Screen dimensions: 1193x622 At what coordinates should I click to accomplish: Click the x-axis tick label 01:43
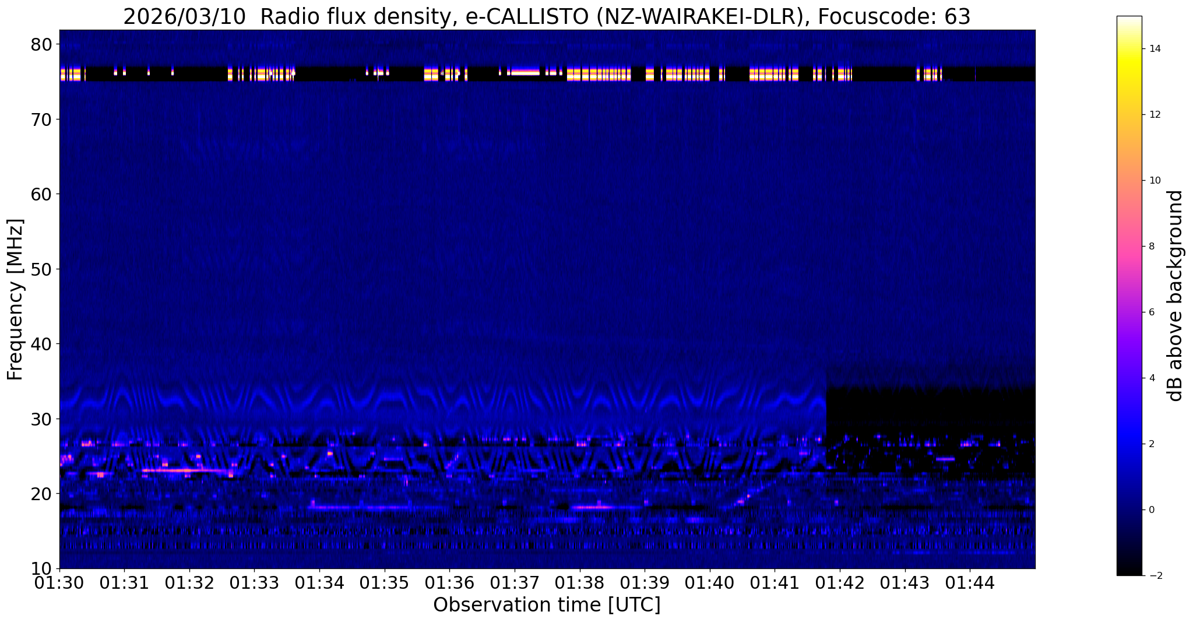click(905, 582)
